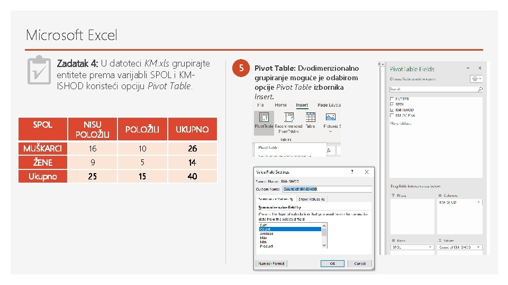Open the PivotTable Fields tools gear
The image size is (508, 285).
476,79
